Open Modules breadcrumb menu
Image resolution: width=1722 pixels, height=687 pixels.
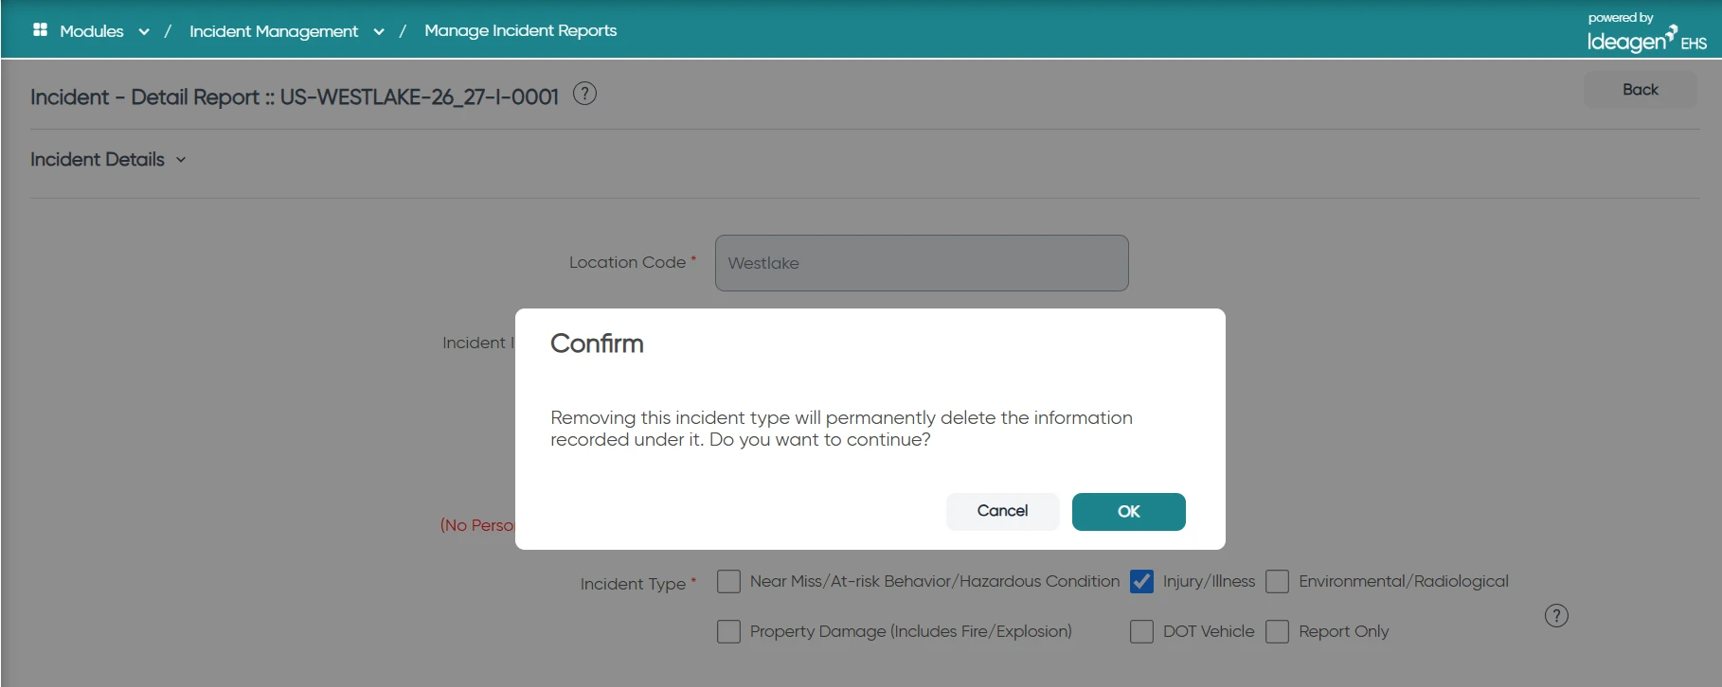92,31
